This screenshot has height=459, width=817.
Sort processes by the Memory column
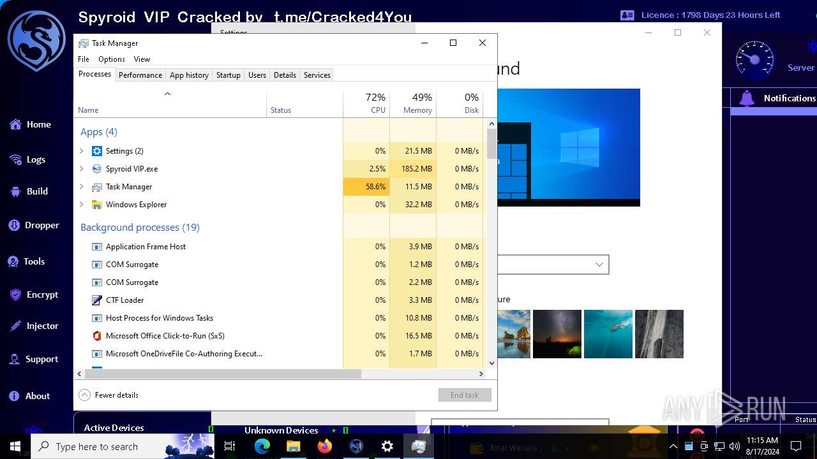tap(413, 105)
